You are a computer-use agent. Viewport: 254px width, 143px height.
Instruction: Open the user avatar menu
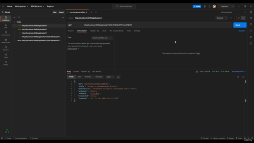pos(214,6)
